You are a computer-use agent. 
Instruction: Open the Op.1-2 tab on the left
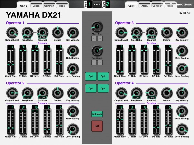pos(24,5)
